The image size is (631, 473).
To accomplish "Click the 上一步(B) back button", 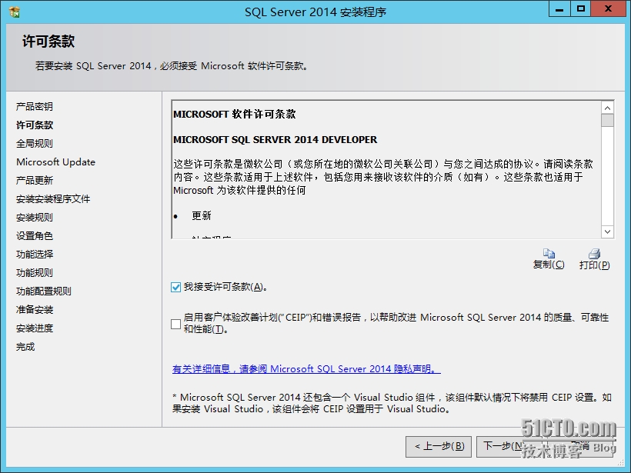I will pos(439,446).
